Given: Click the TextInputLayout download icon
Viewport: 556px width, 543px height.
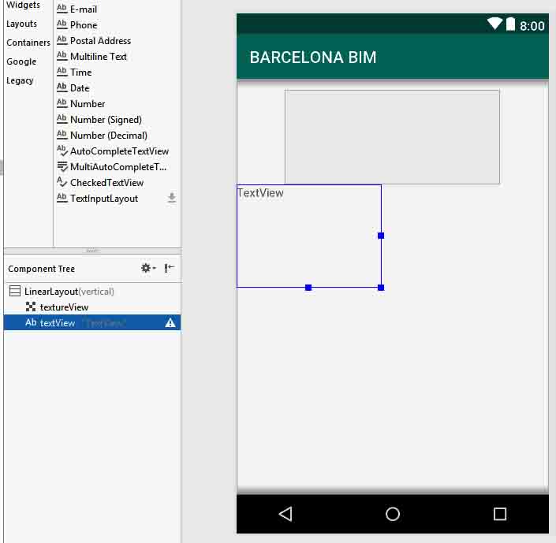Looking at the screenshot, I should [172, 199].
